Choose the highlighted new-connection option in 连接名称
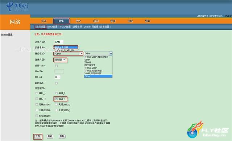The height and width of the screenshot is (141, 232). 66,47
